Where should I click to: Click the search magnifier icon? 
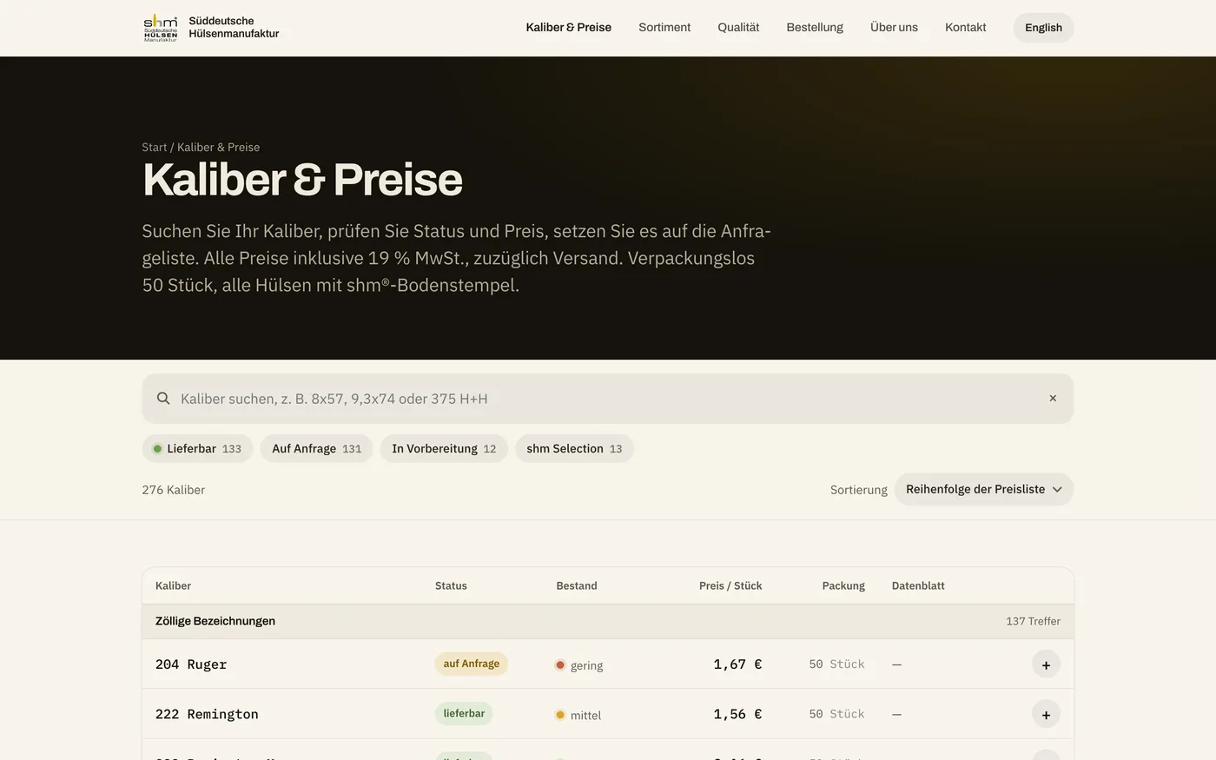point(163,399)
